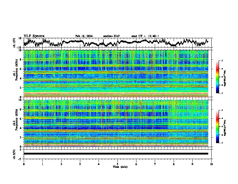The image size is (238, 184).
Task: Select the "Time (min)" axis label
Action: (120, 167)
